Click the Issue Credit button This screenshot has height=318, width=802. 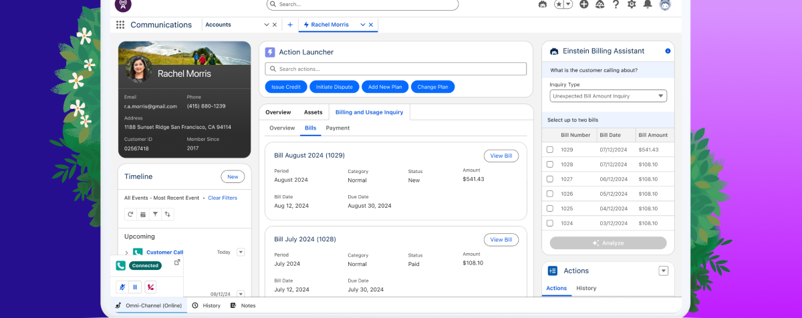[286, 87]
